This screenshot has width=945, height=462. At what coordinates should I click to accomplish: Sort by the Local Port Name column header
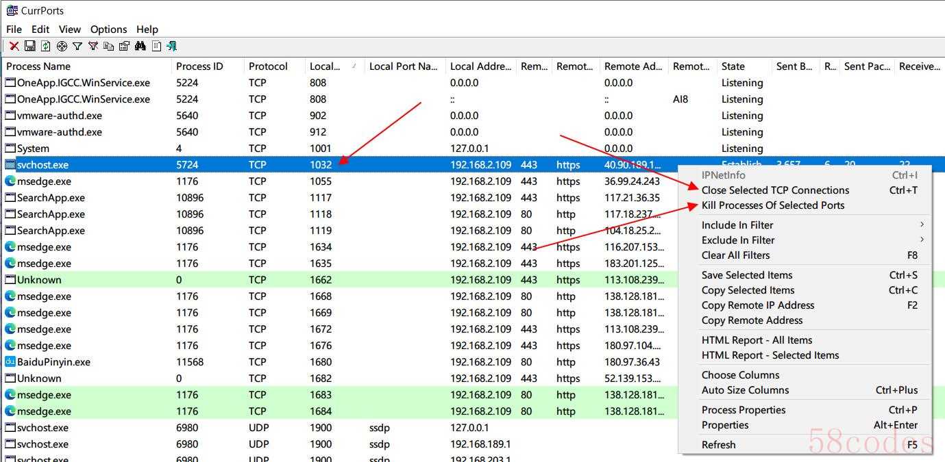pos(405,66)
